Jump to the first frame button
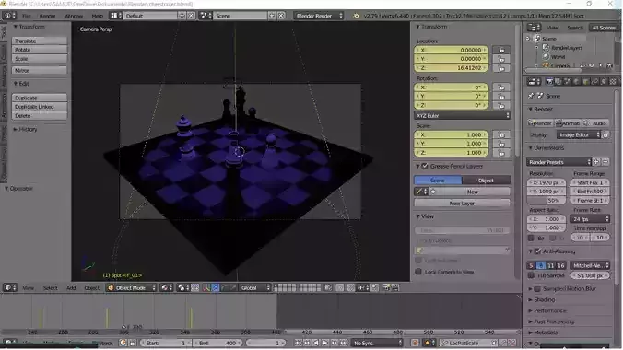Image resolution: width=623 pixels, height=350 pixels. click(x=298, y=343)
